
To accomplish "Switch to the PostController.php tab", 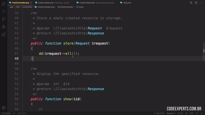I will [20, 3].
